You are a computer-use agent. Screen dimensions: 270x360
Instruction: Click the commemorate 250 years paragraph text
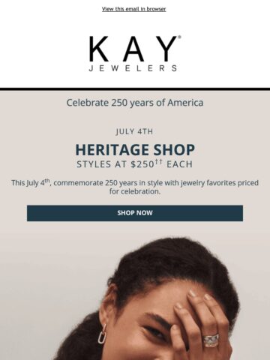coord(135,187)
